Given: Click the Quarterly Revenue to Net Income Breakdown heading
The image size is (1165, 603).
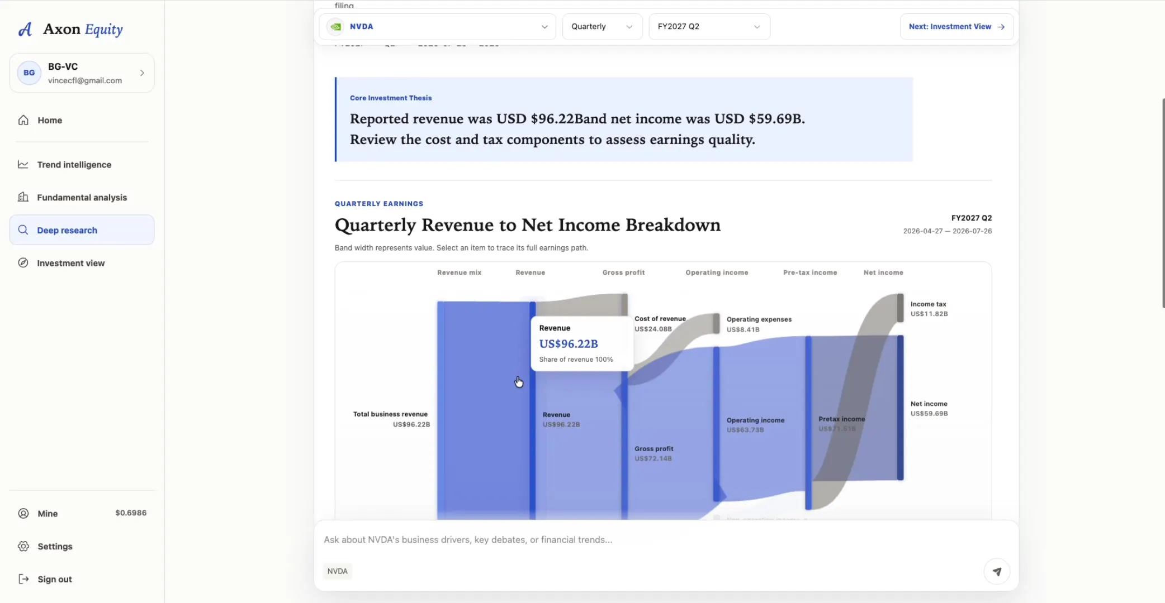Looking at the screenshot, I should coord(528,225).
